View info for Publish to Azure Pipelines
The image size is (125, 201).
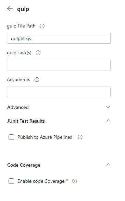tap(80, 137)
